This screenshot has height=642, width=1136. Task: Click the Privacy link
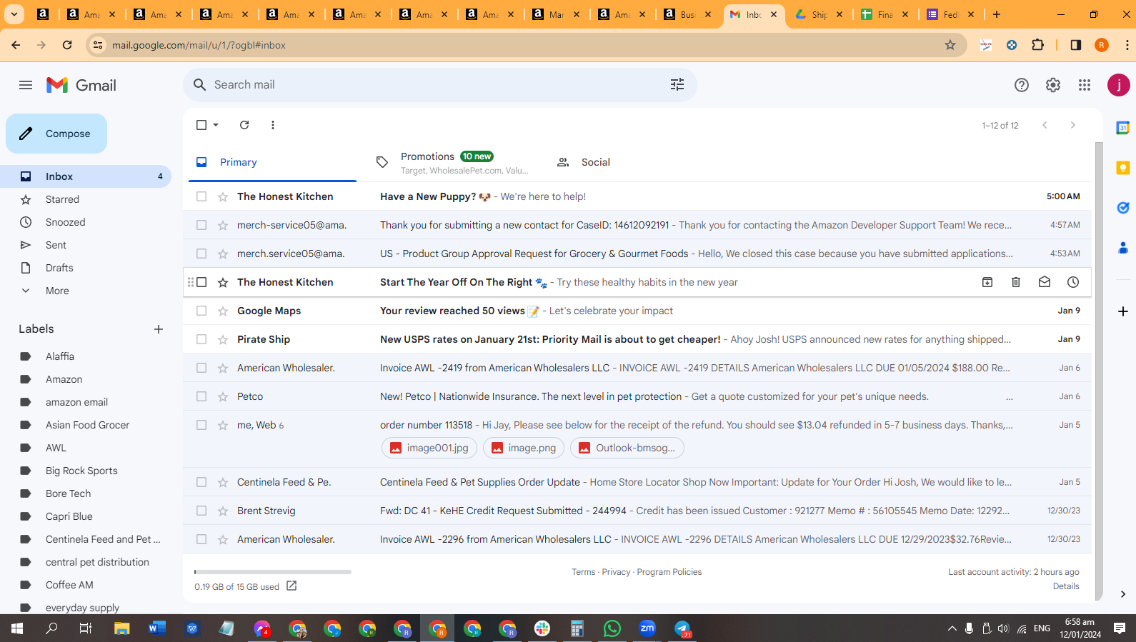point(616,572)
